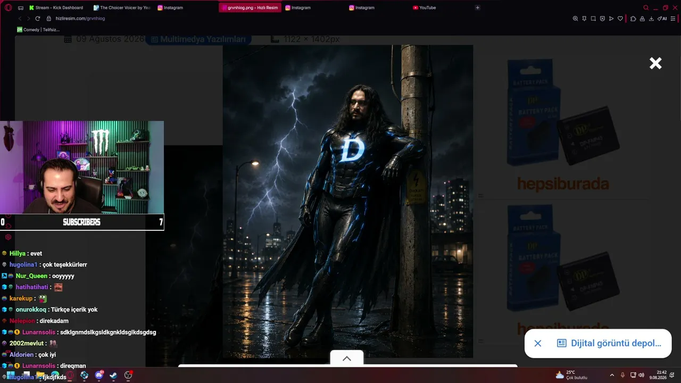
Task: Click the address bar URL hizliresim.com/grvnhiog
Action: pyautogui.click(x=80, y=19)
